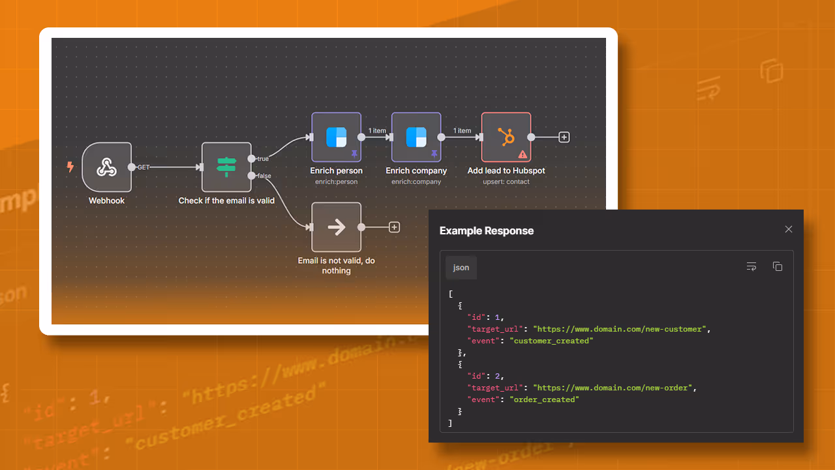Click the arrow icon on the do-nothing node

[336, 227]
